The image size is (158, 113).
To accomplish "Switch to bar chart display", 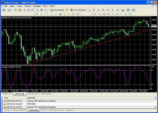I will [89, 10].
